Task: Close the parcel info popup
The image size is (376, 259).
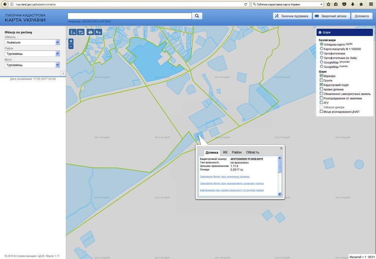Action: click(281, 148)
